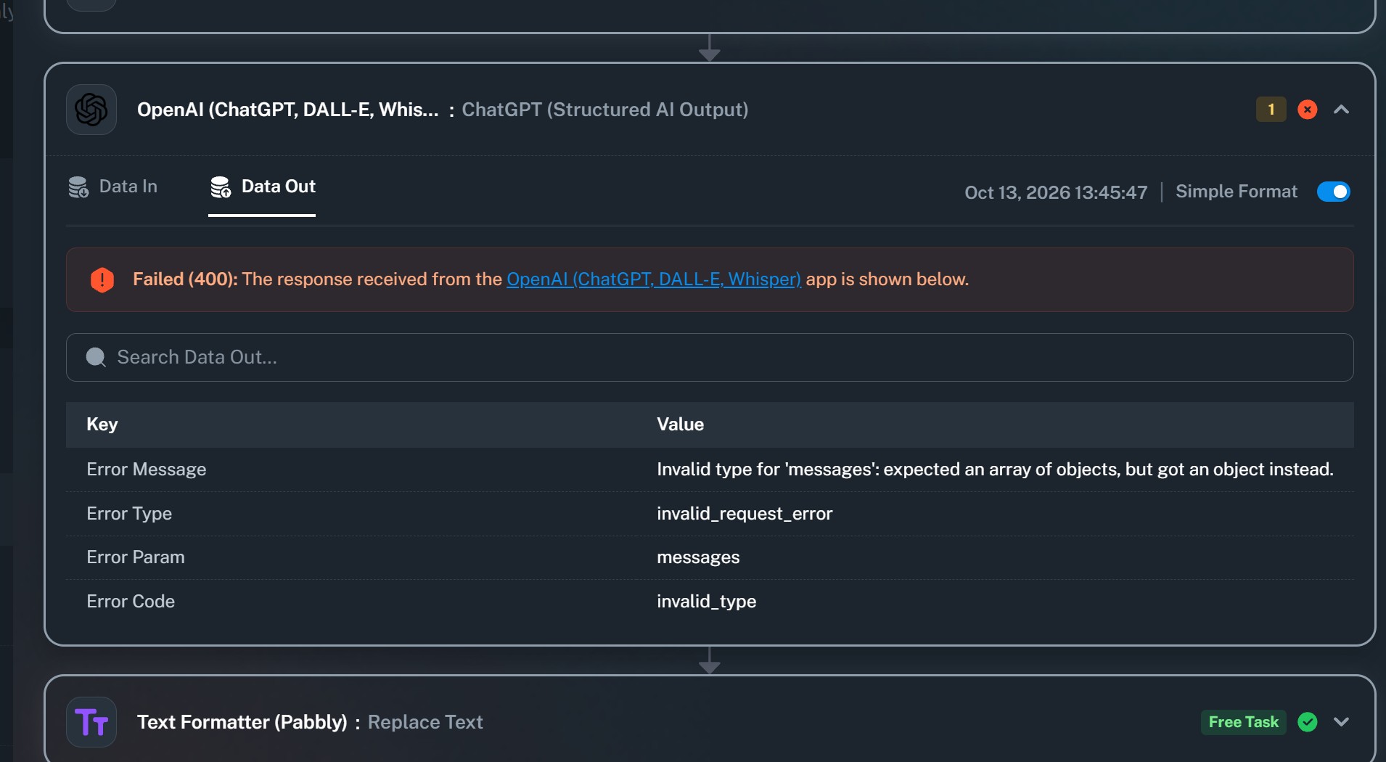Image resolution: width=1386 pixels, height=762 pixels.
Task: Click the search magnifier icon
Action: click(x=96, y=357)
